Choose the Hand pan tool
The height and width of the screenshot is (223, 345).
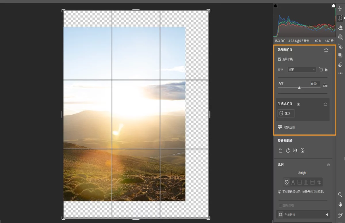coord(340,205)
